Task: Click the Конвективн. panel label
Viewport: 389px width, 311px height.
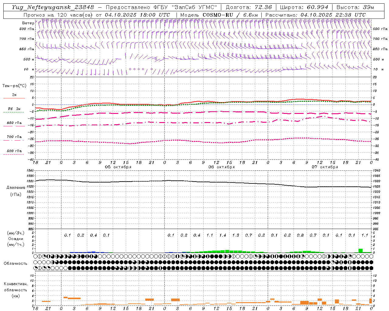Action: tap(15, 284)
